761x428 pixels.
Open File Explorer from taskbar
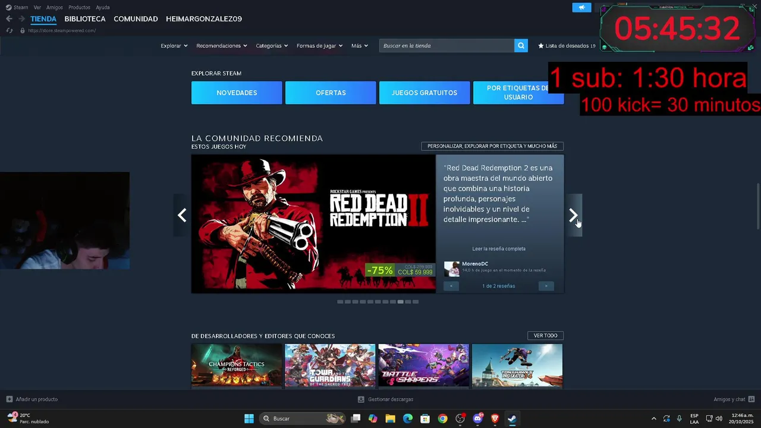(390, 418)
